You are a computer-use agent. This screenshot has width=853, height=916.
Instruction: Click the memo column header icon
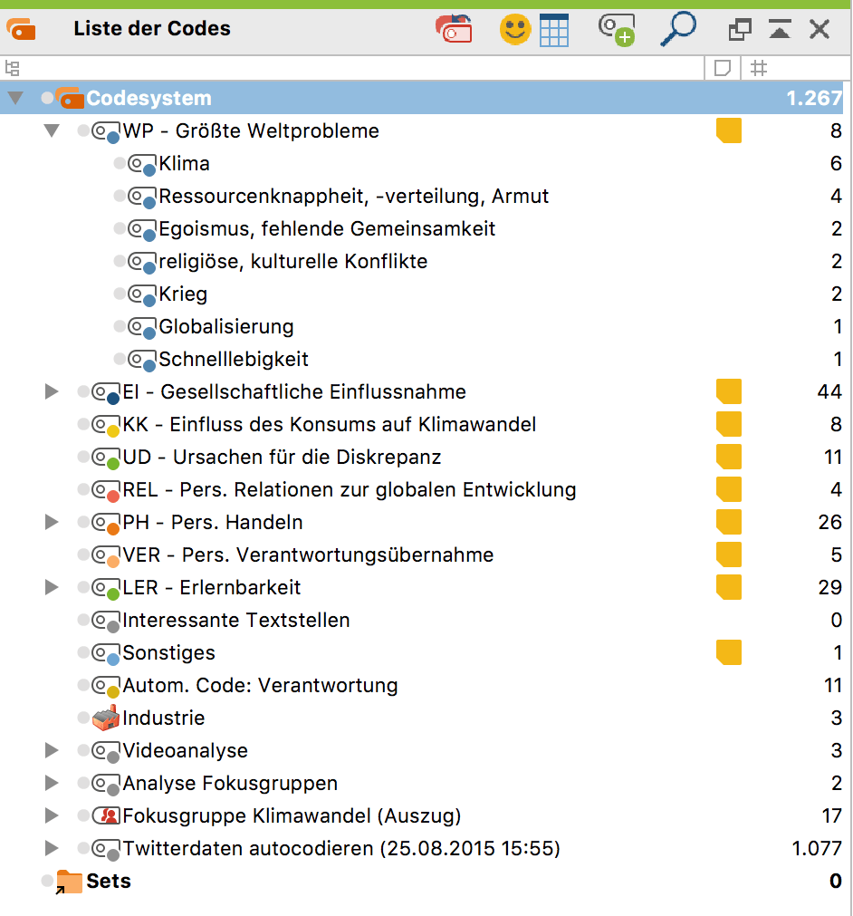click(x=722, y=67)
